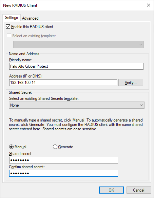
Task: Uncheck Enable this RADIUS client
Action: click(8, 27)
